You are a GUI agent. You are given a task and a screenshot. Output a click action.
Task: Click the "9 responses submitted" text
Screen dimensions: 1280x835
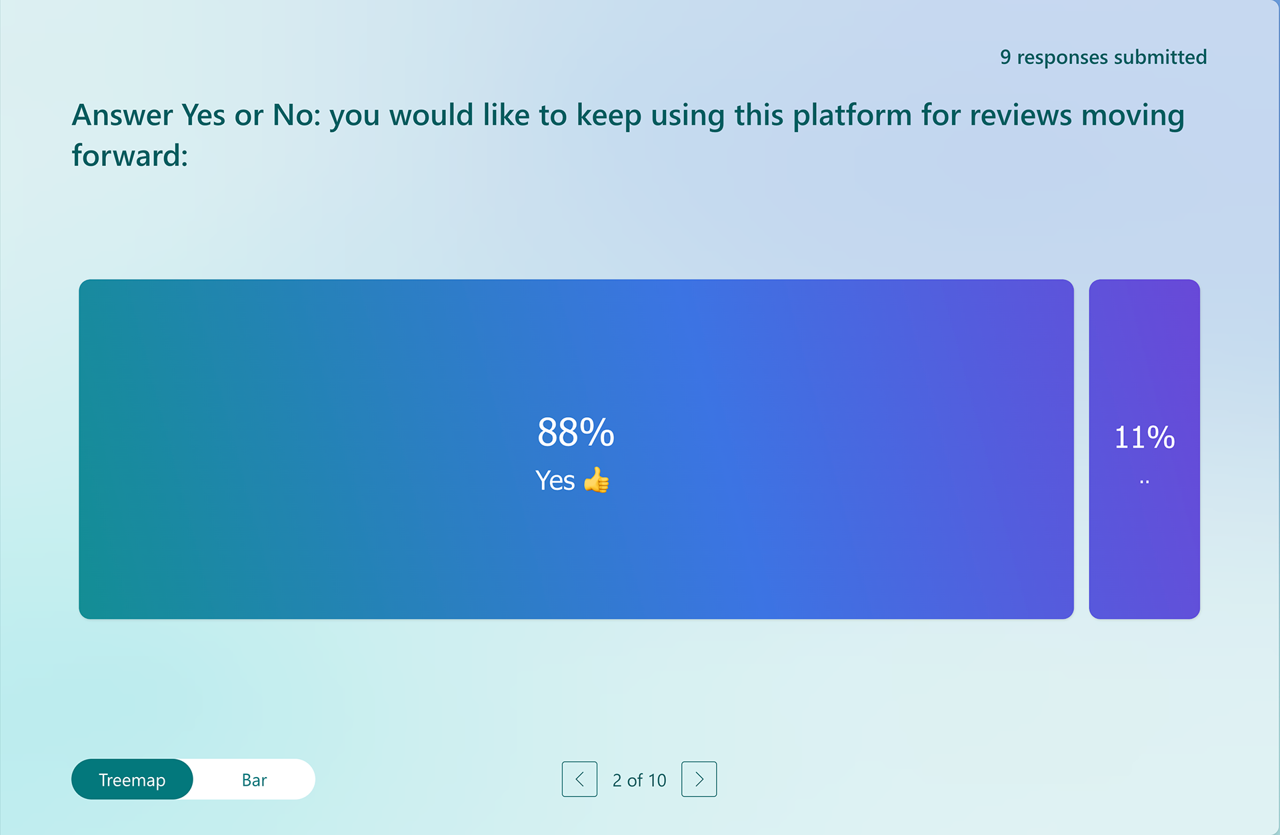click(x=1103, y=57)
